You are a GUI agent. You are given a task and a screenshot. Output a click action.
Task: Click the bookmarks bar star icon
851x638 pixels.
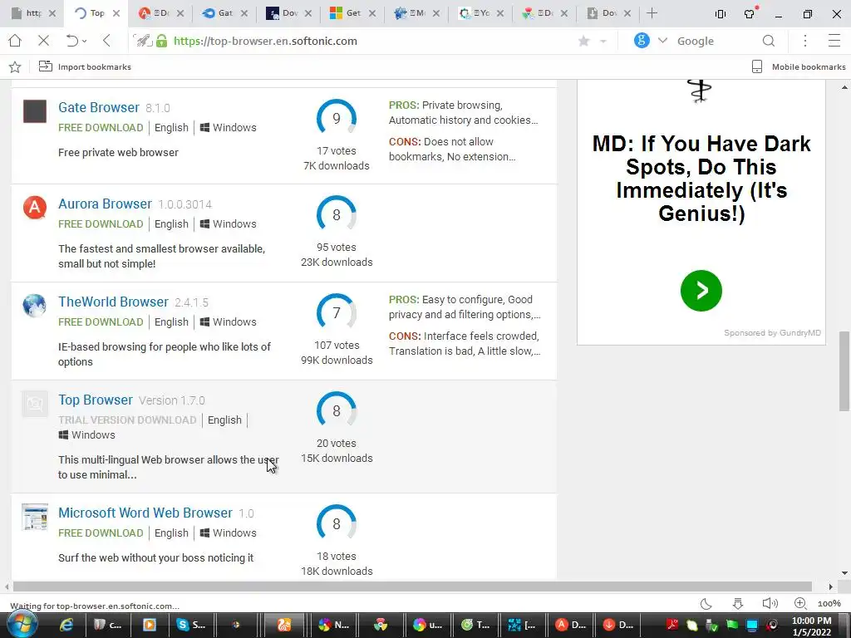point(15,66)
